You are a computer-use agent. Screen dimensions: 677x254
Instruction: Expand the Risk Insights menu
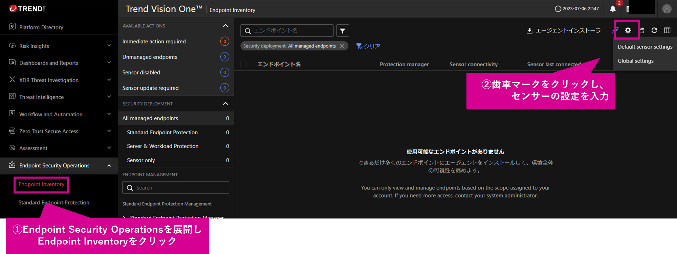(x=109, y=46)
